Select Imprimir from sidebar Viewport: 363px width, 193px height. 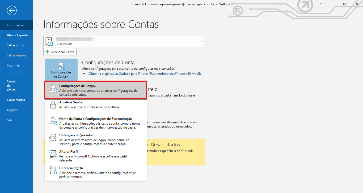click(16, 65)
